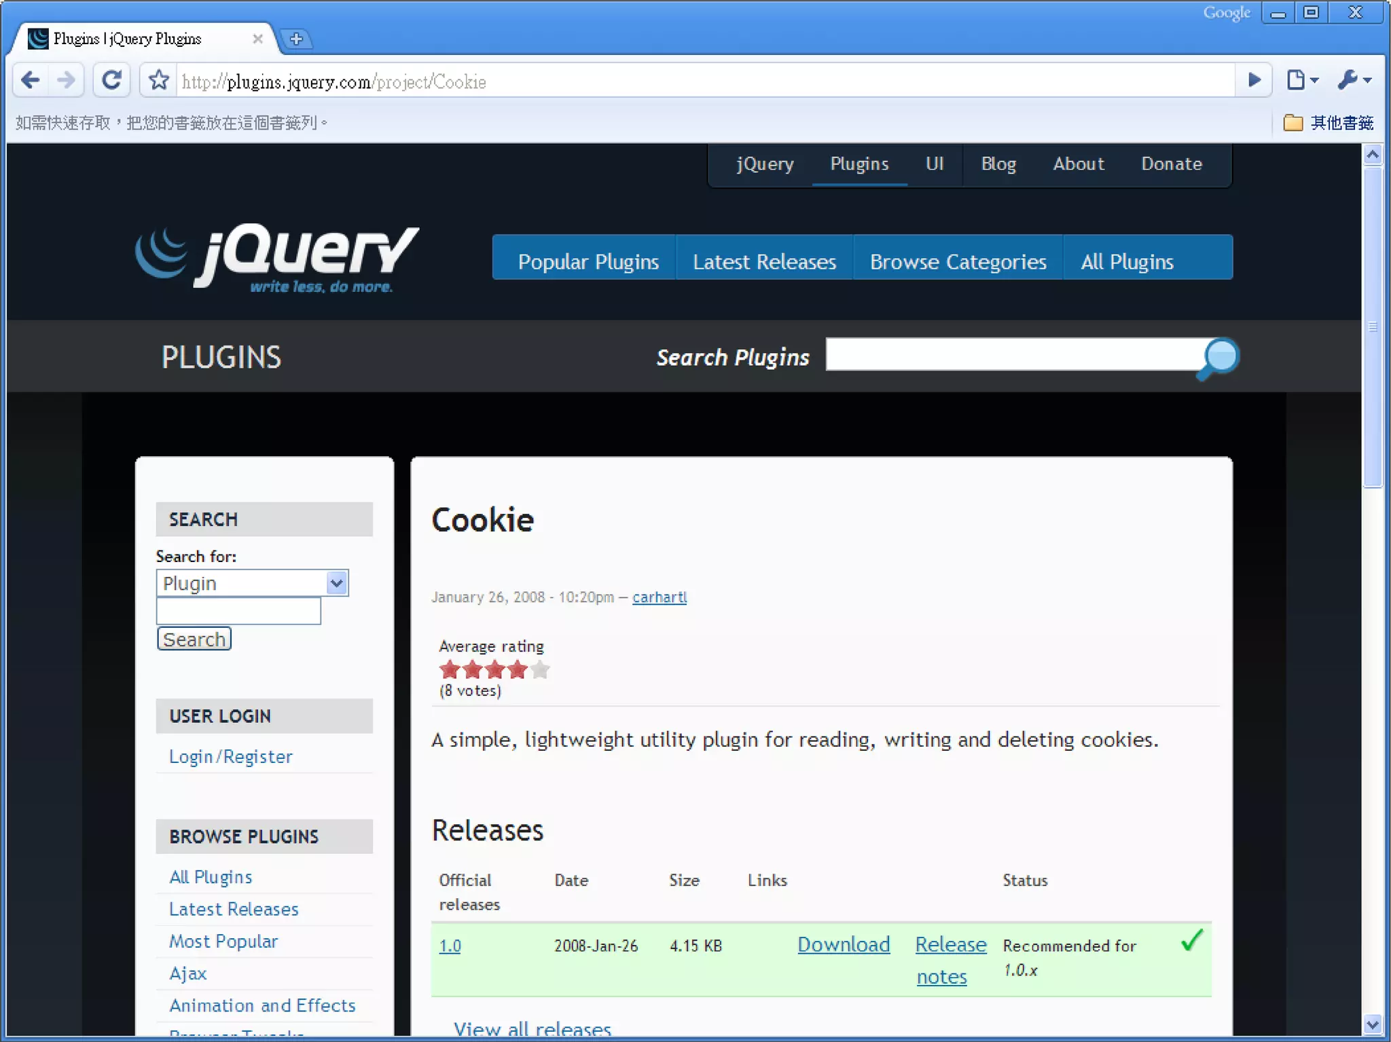The width and height of the screenshot is (1391, 1042).
Task: Rate with the first red star
Action: [x=450, y=670]
